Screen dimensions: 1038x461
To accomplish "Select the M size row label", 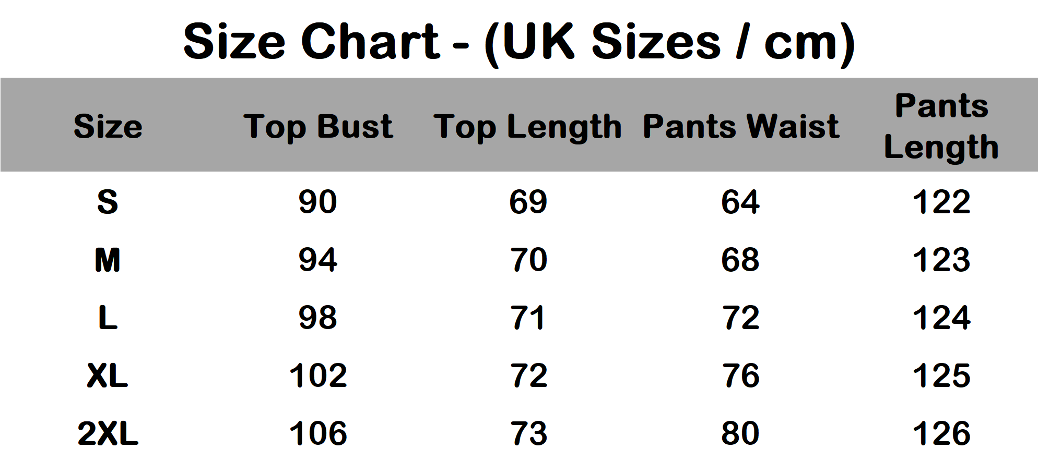I will pos(108,260).
